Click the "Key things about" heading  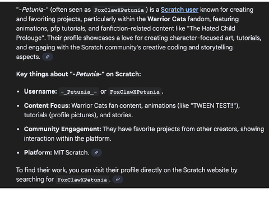click(x=78, y=74)
